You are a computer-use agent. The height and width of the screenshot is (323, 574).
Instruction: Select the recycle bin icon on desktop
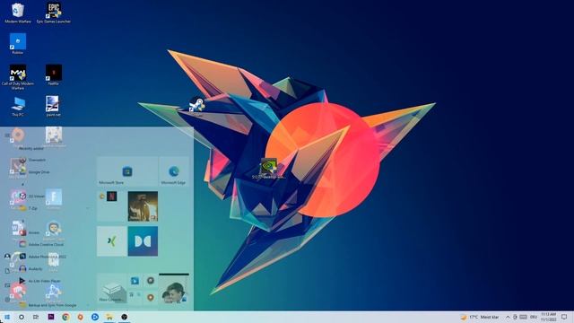(18, 13)
